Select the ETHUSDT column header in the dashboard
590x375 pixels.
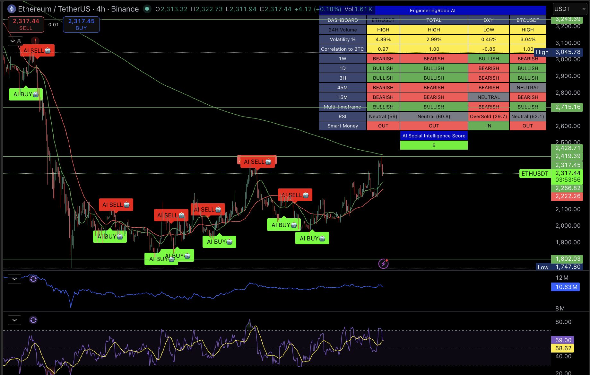[x=383, y=20]
